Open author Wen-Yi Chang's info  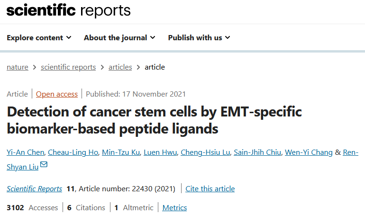[309, 152]
